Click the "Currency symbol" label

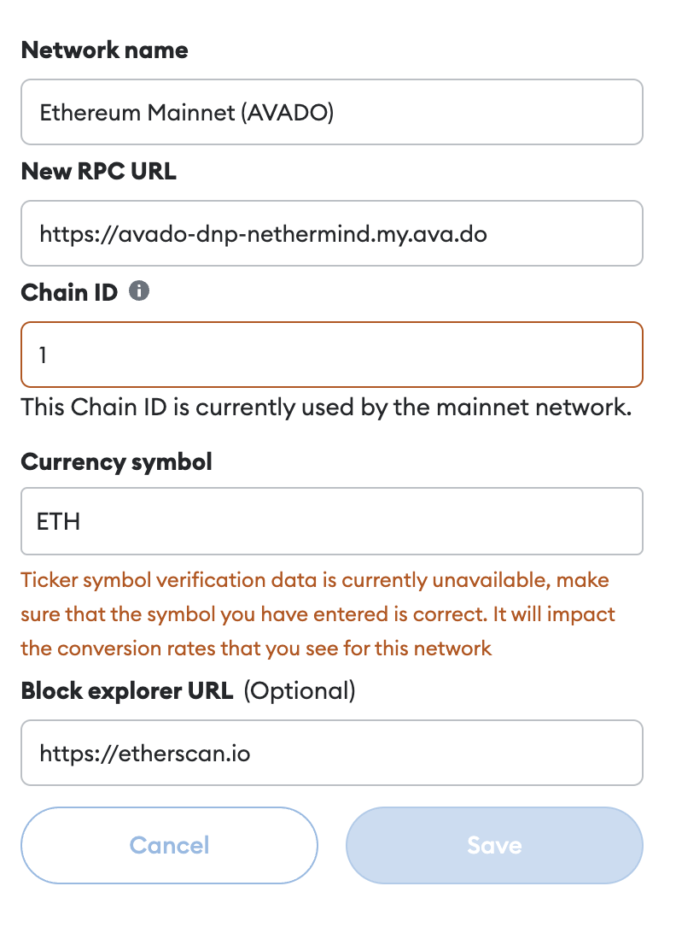(116, 462)
